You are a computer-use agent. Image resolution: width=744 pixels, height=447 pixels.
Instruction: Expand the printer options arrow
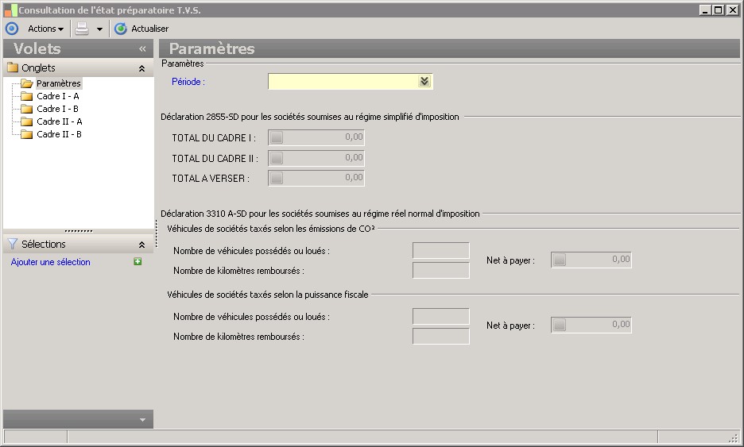[99, 29]
